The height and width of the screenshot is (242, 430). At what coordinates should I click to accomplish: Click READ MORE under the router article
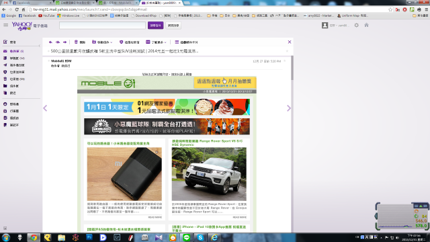pos(155,217)
